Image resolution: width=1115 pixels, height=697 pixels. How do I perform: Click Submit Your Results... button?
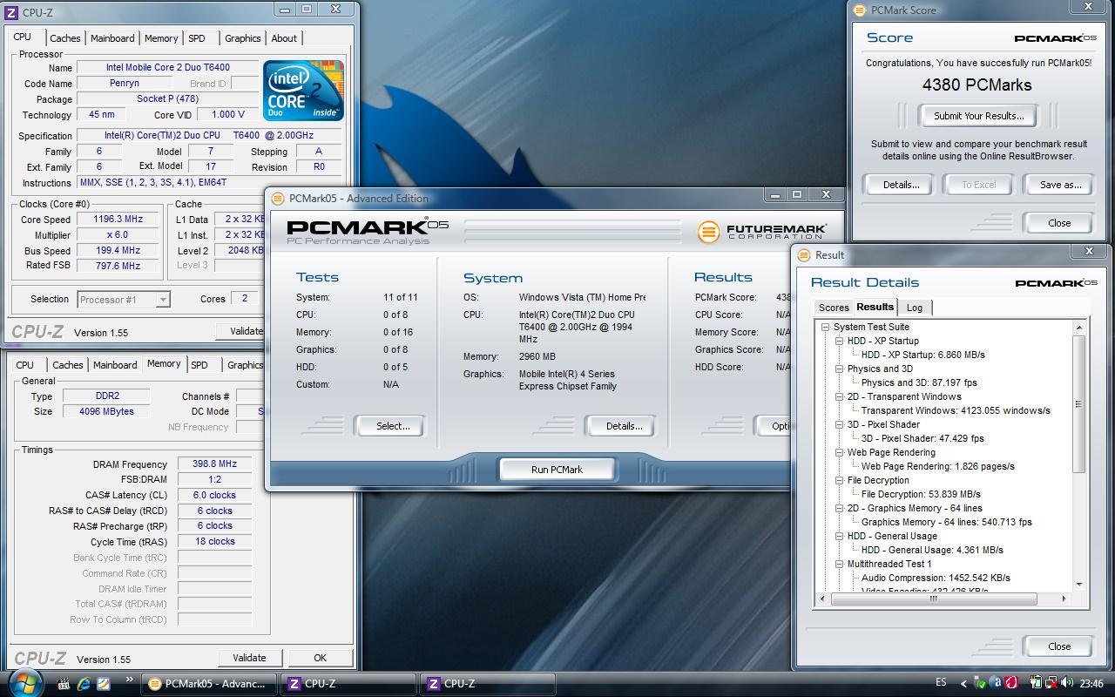[x=978, y=116]
